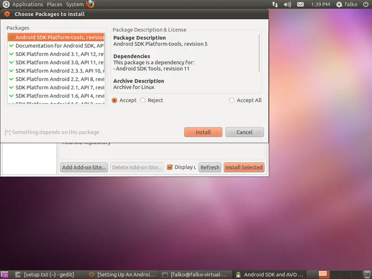Click the Install button

coord(203,132)
